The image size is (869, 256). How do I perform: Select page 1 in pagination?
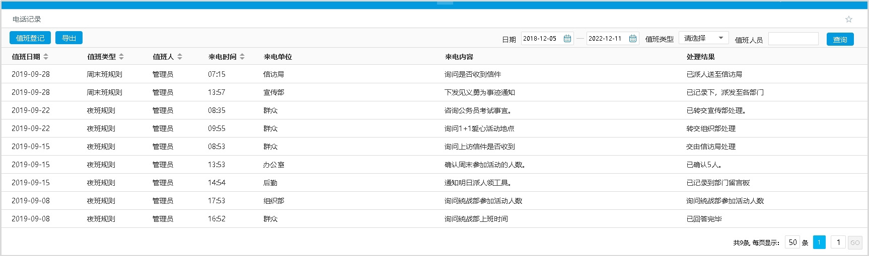(819, 242)
